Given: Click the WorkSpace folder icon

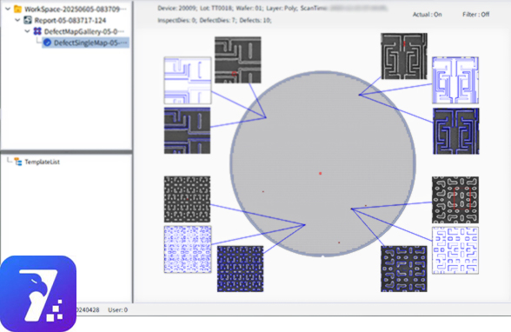Looking at the screenshot, I should pyautogui.click(x=17, y=9).
